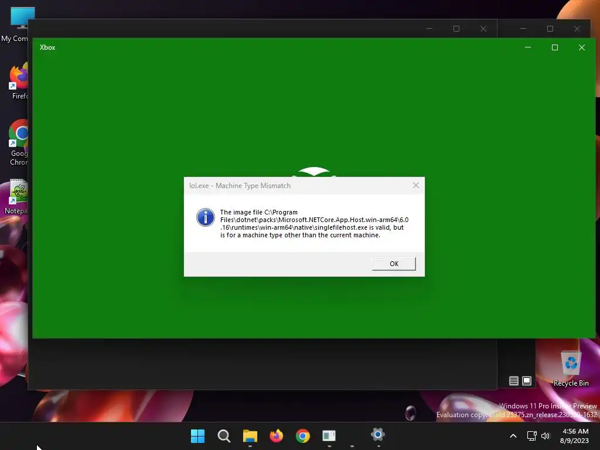Switch background window to large thumbnails view
Screen dimensions: 600x450
(x=527, y=381)
